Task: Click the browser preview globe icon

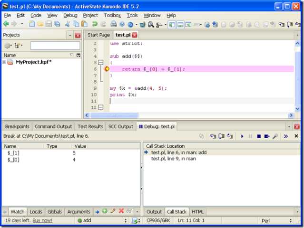Action: click(130, 25)
